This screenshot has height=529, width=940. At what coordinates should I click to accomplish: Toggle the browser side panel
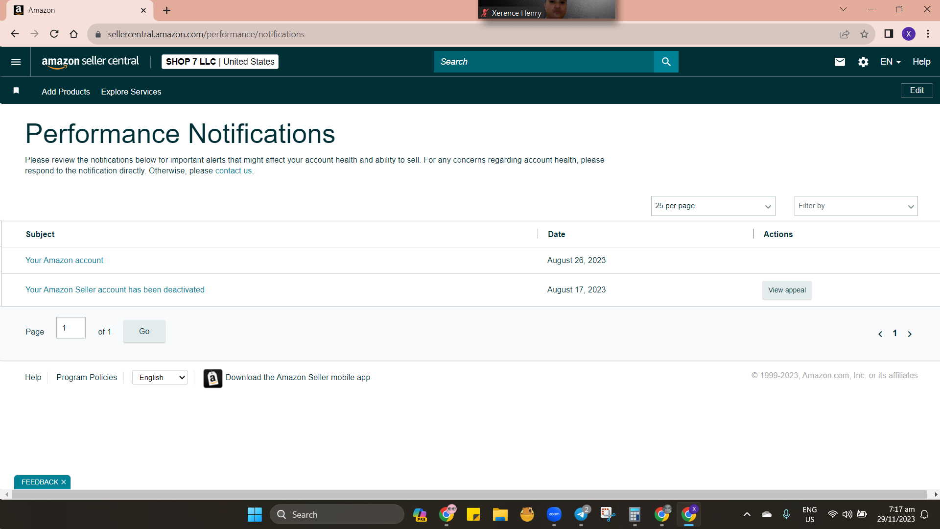tap(889, 34)
